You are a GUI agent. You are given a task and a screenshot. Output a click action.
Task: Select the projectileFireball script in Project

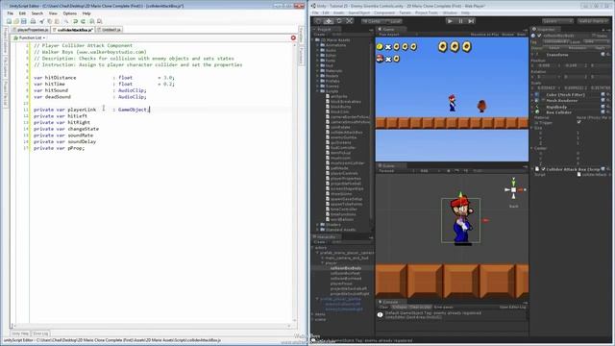(x=346, y=184)
